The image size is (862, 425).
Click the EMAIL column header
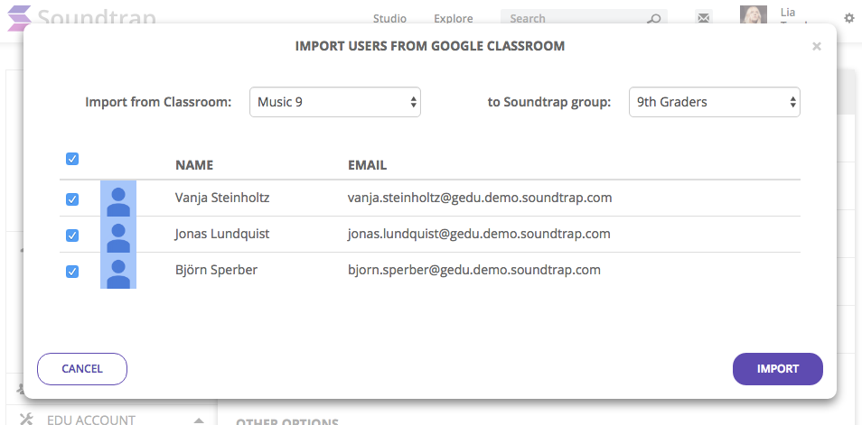[367, 165]
